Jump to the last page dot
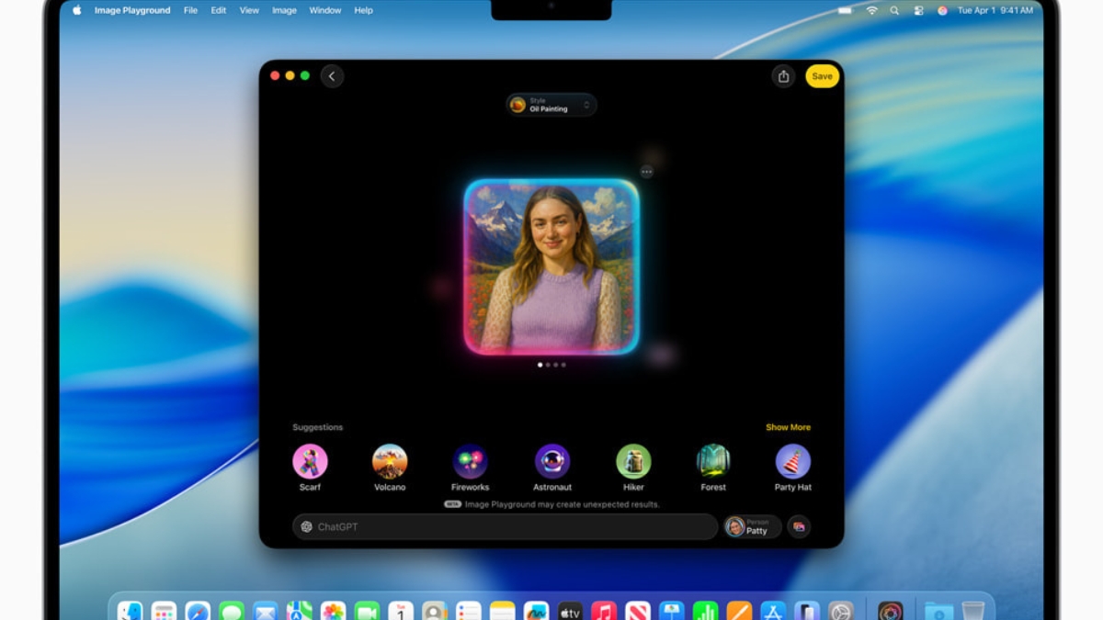Image resolution: width=1103 pixels, height=620 pixels. point(563,365)
